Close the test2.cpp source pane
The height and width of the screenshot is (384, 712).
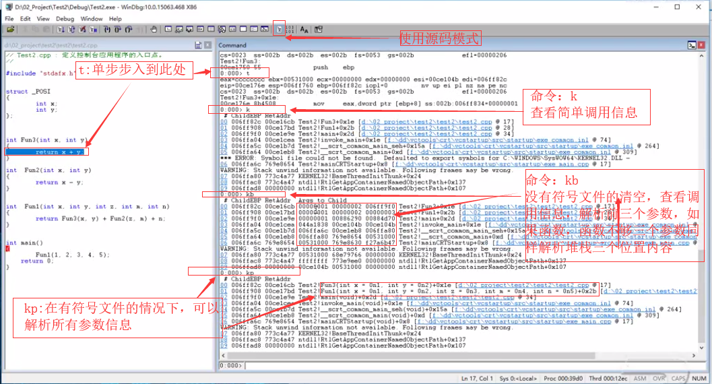(208, 45)
